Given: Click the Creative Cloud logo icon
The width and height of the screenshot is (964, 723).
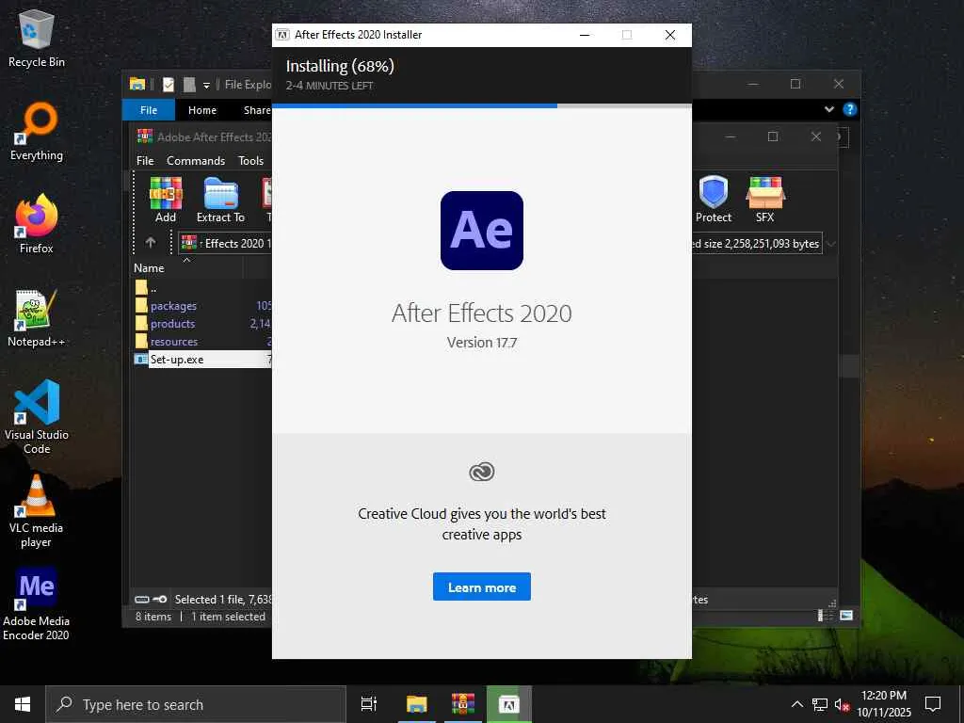Looking at the screenshot, I should [x=481, y=472].
